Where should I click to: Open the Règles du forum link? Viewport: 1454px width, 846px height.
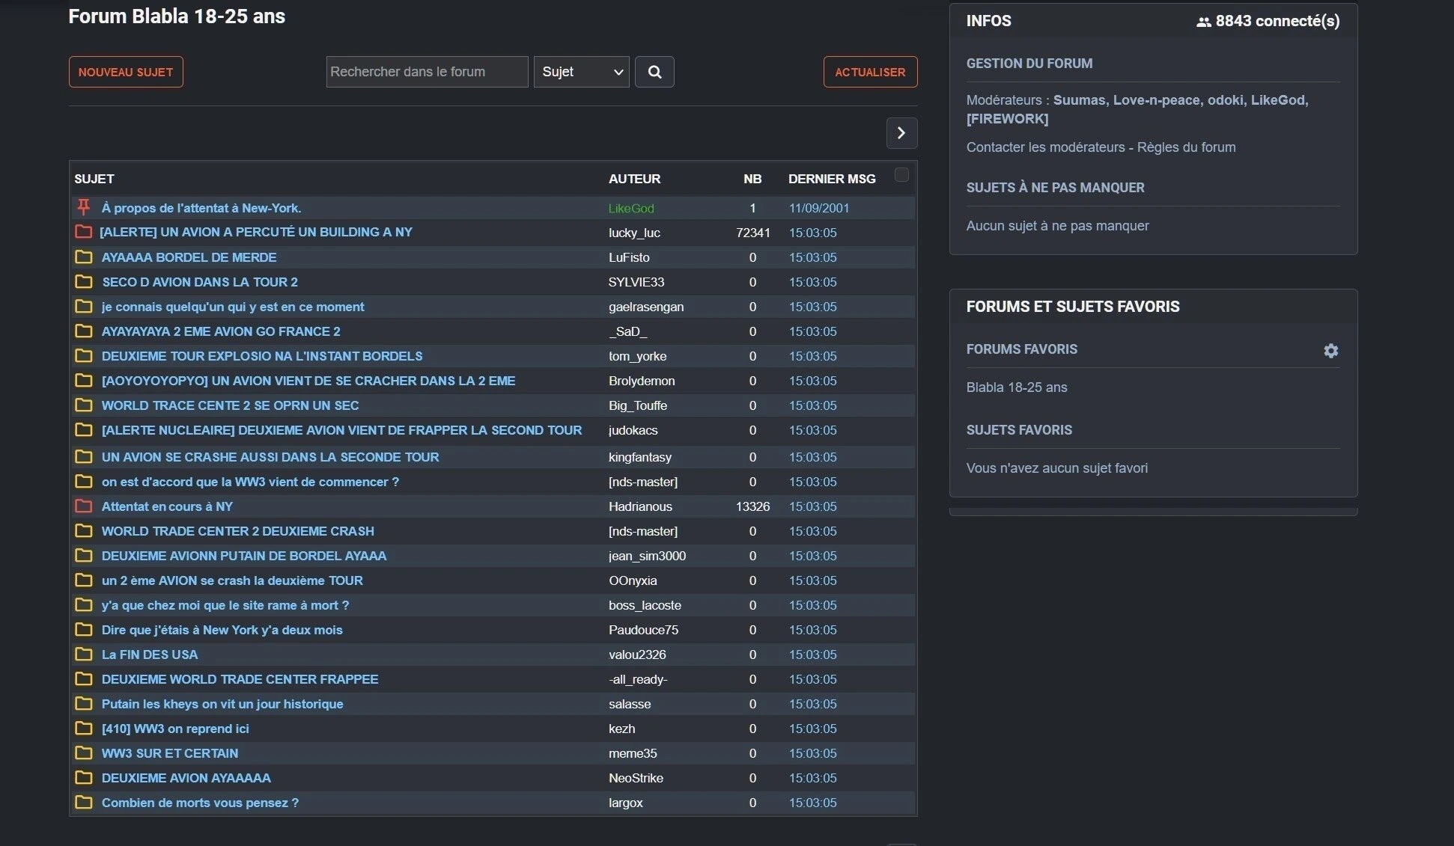tap(1186, 147)
